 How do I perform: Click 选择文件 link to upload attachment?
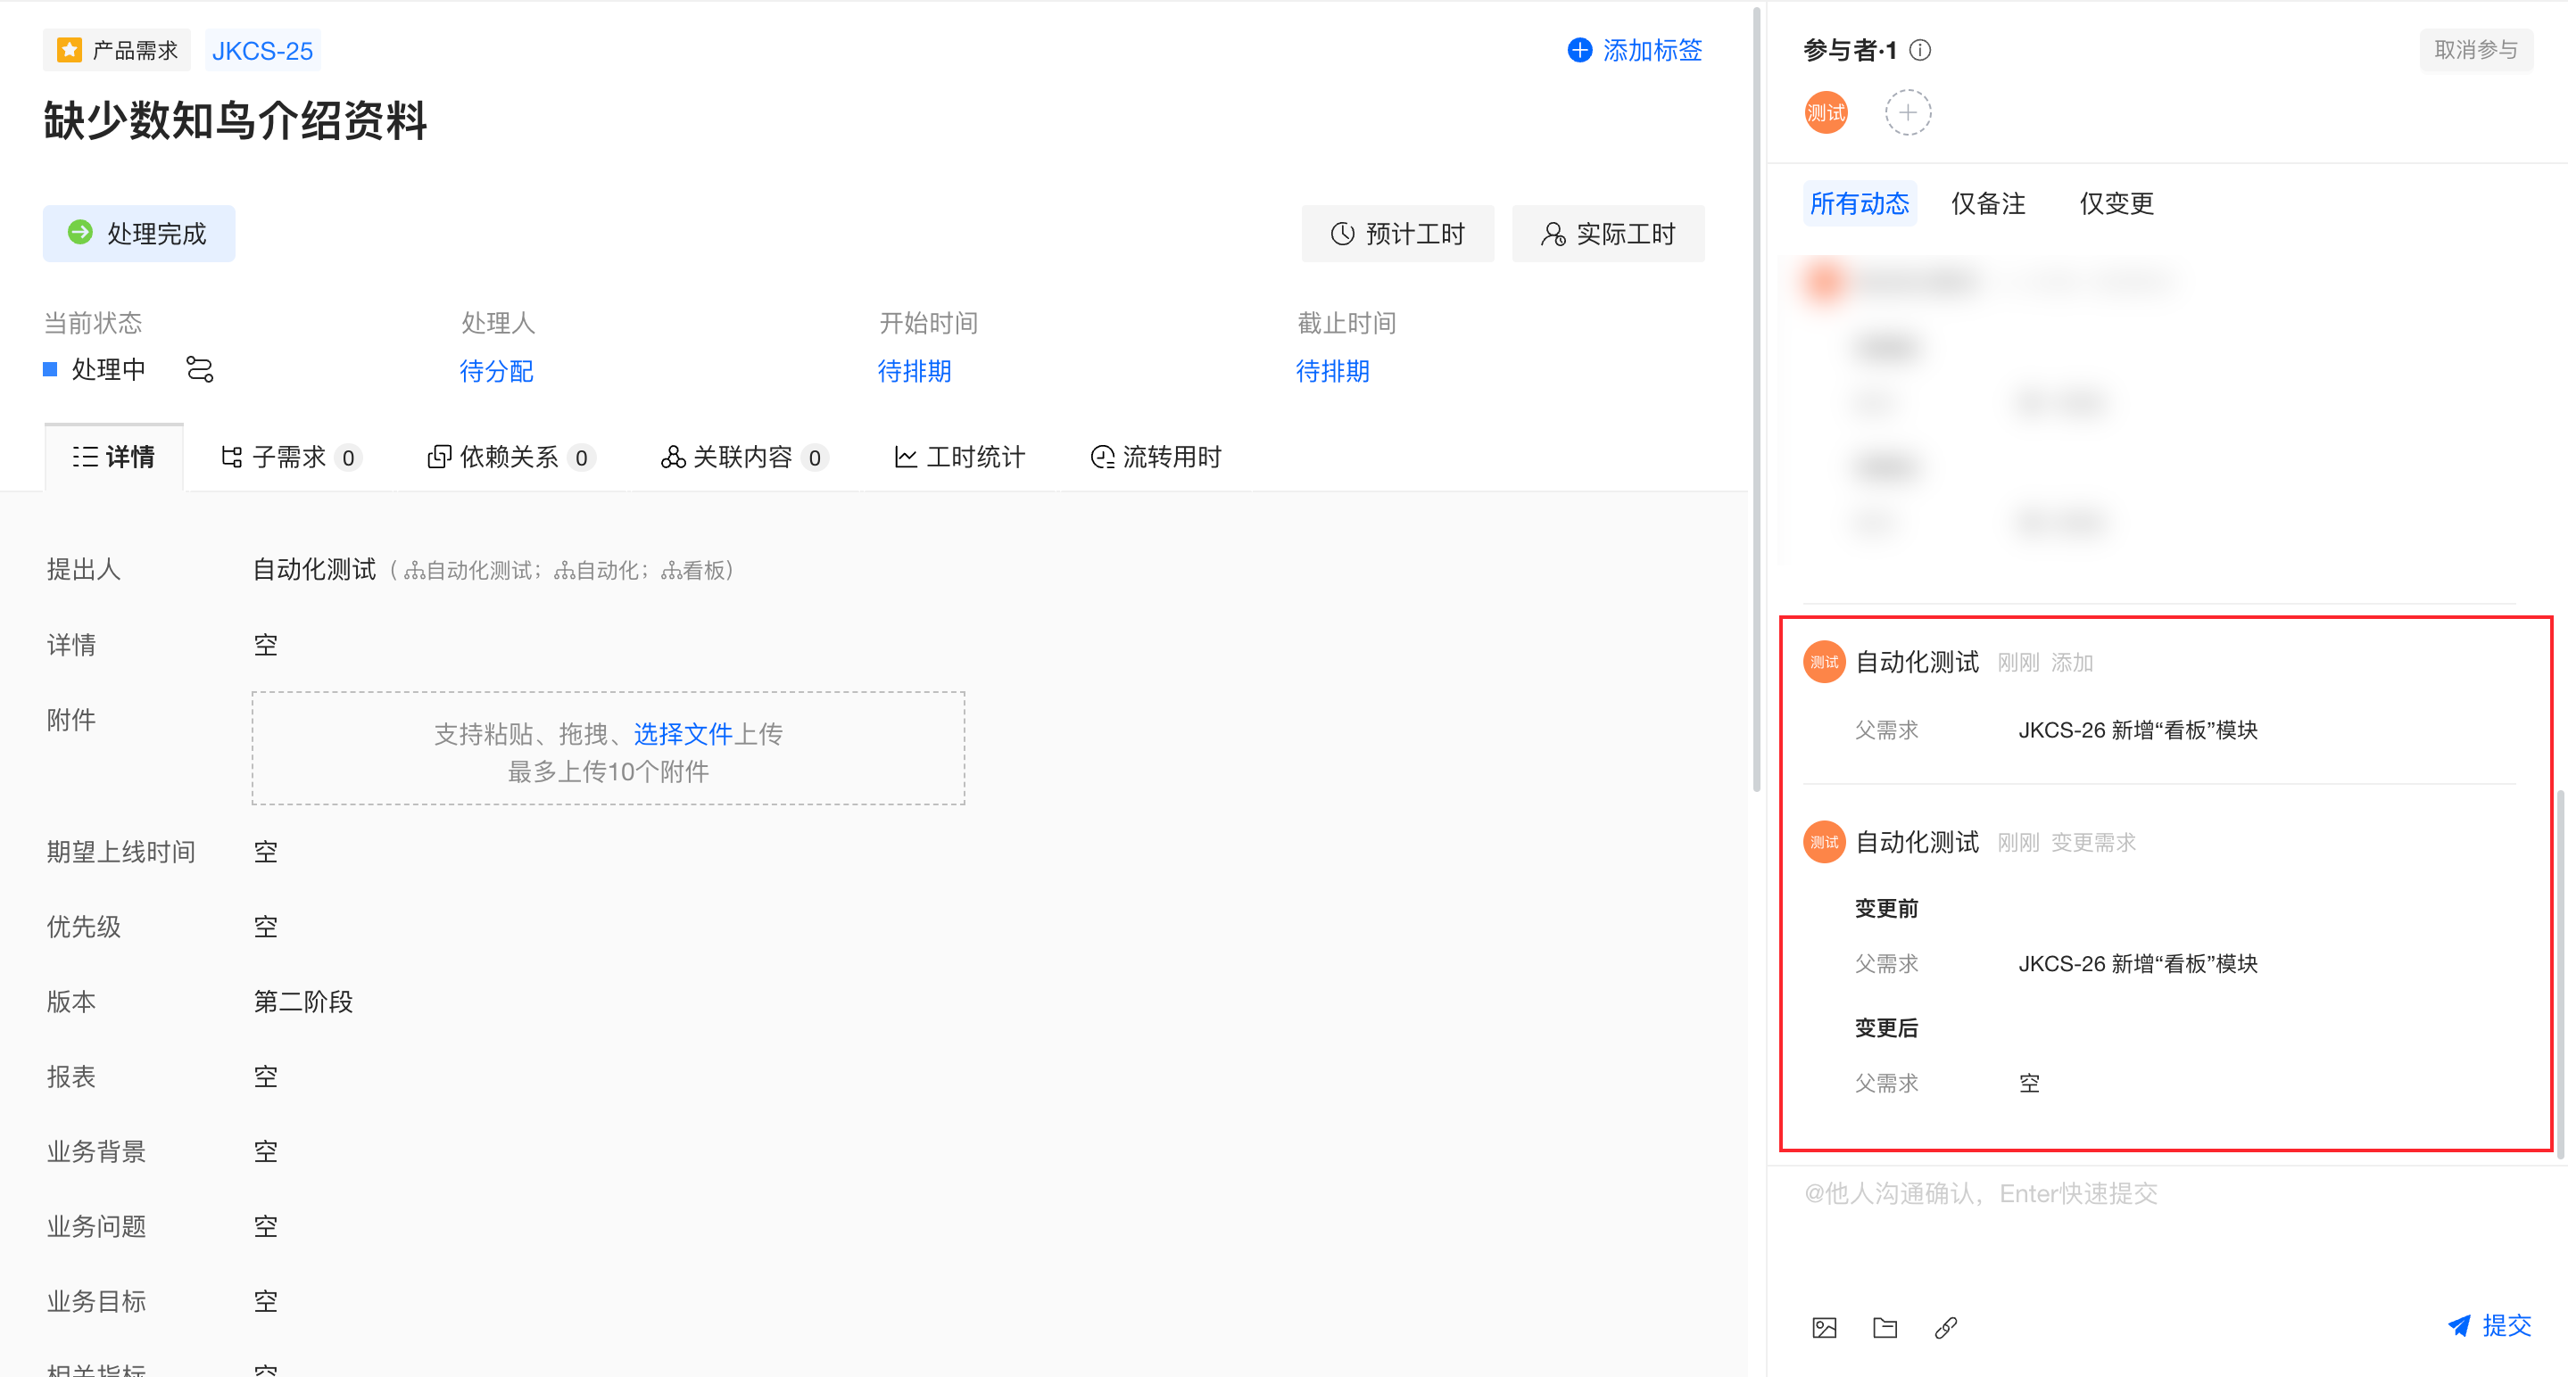click(683, 734)
